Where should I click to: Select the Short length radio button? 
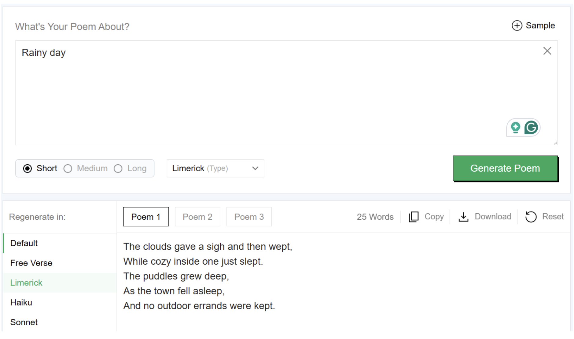point(28,169)
